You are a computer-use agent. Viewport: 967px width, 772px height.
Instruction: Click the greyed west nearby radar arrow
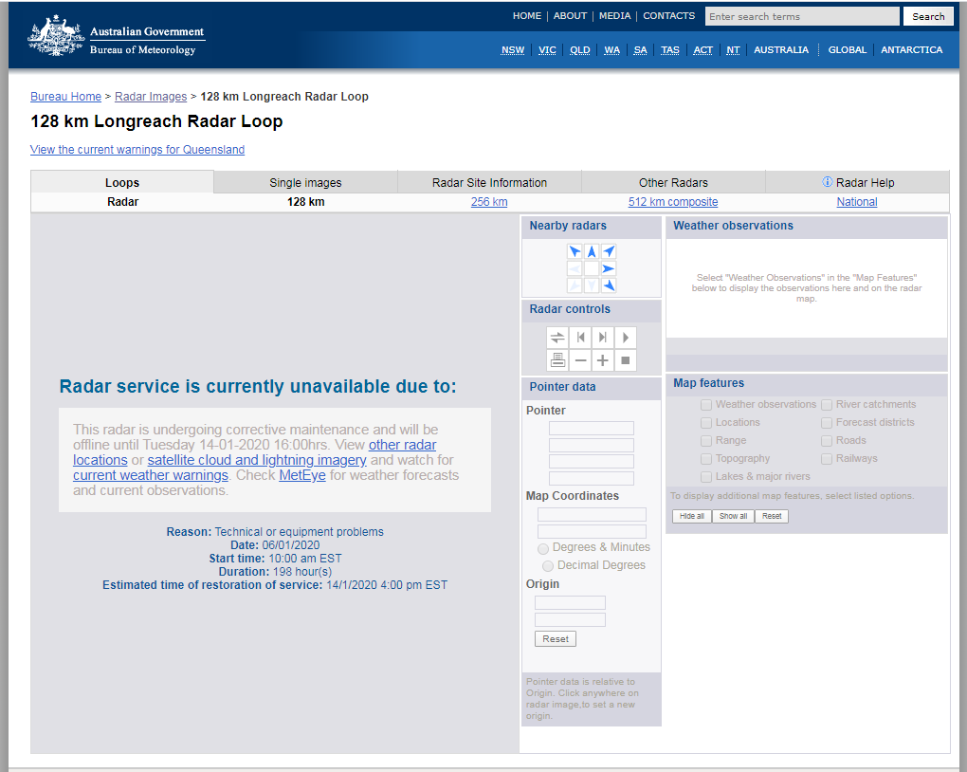[x=575, y=268]
